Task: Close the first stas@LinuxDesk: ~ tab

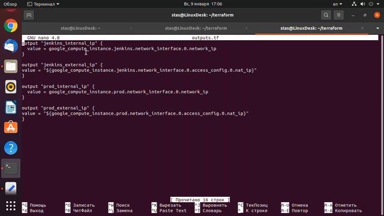Action: click(x=131, y=28)
